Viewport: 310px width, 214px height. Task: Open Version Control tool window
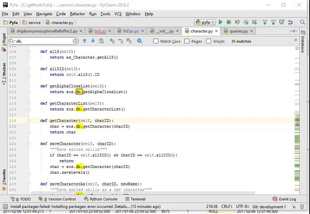[57, 199]
